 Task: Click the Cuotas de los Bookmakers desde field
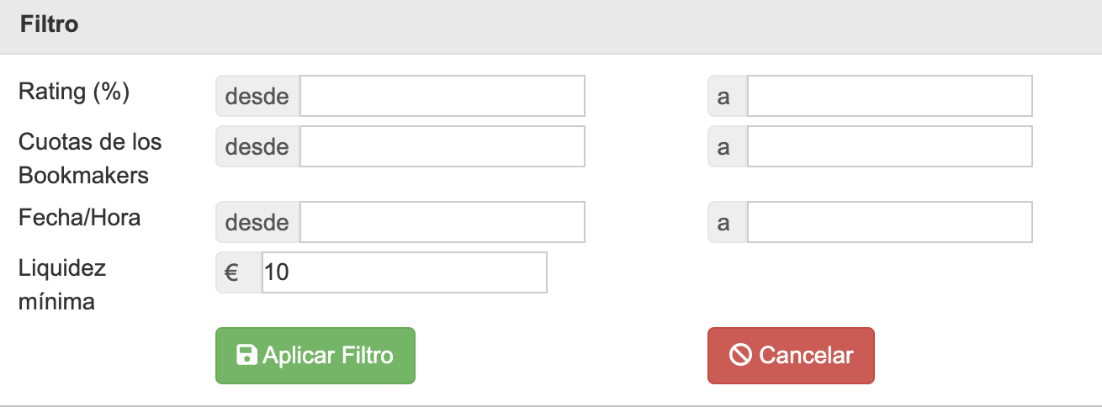tap(442, 146)
